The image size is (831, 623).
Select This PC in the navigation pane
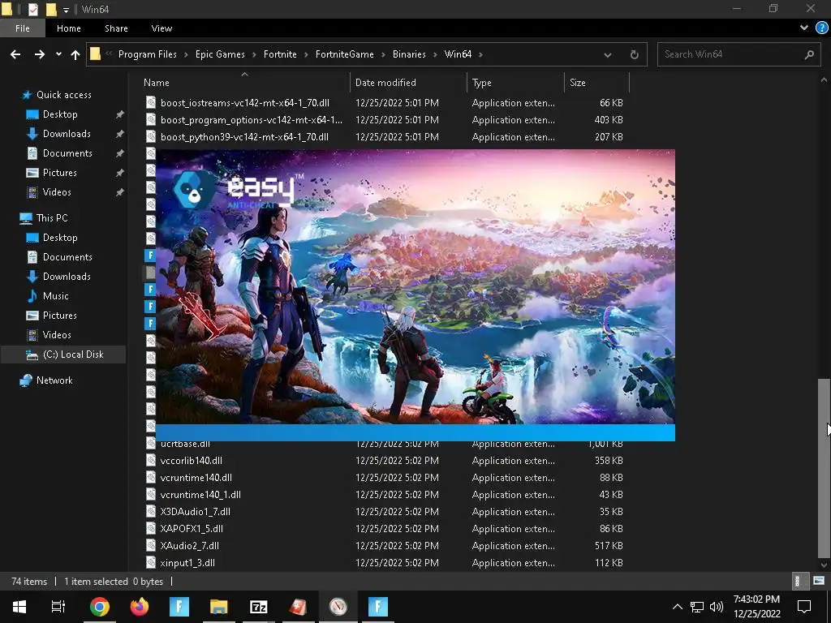(52, 218)
